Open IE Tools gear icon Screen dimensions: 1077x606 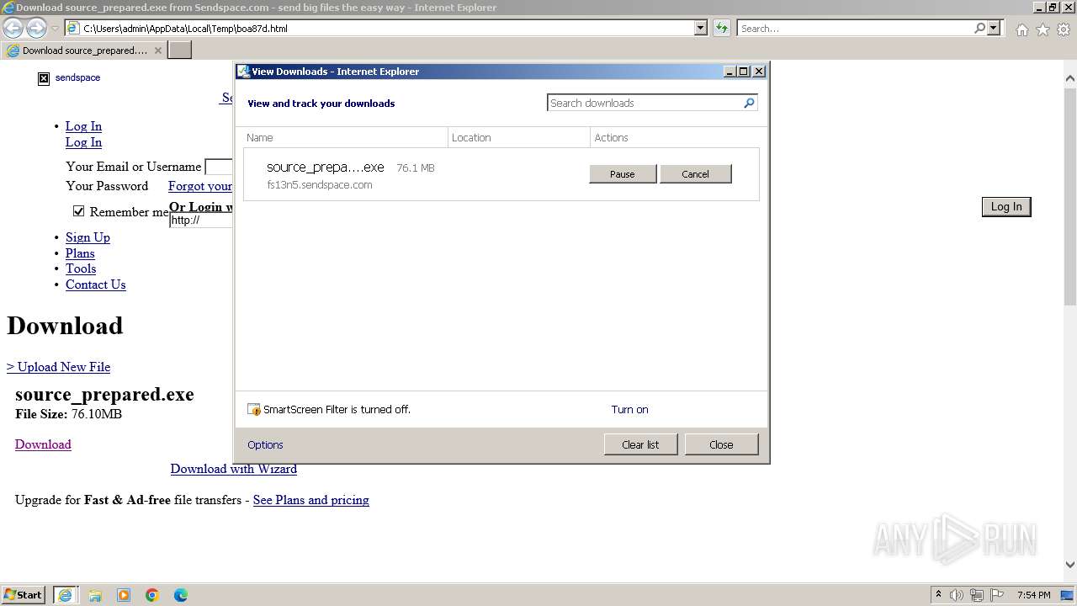1064,29
